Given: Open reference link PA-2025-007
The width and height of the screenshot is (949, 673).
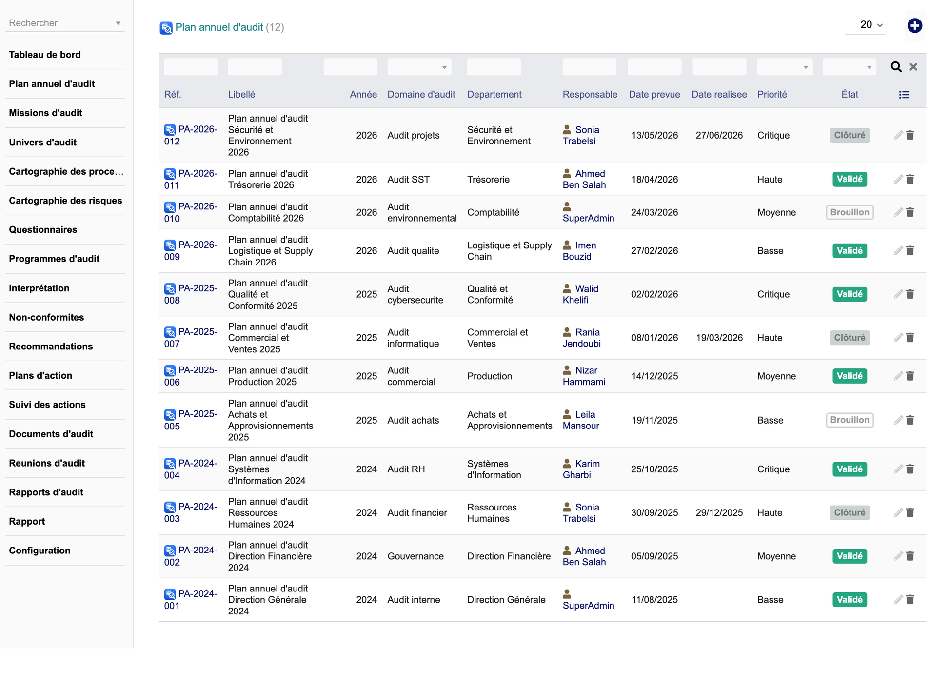Looking at the screenshot, I should click(x=191, y=338).
